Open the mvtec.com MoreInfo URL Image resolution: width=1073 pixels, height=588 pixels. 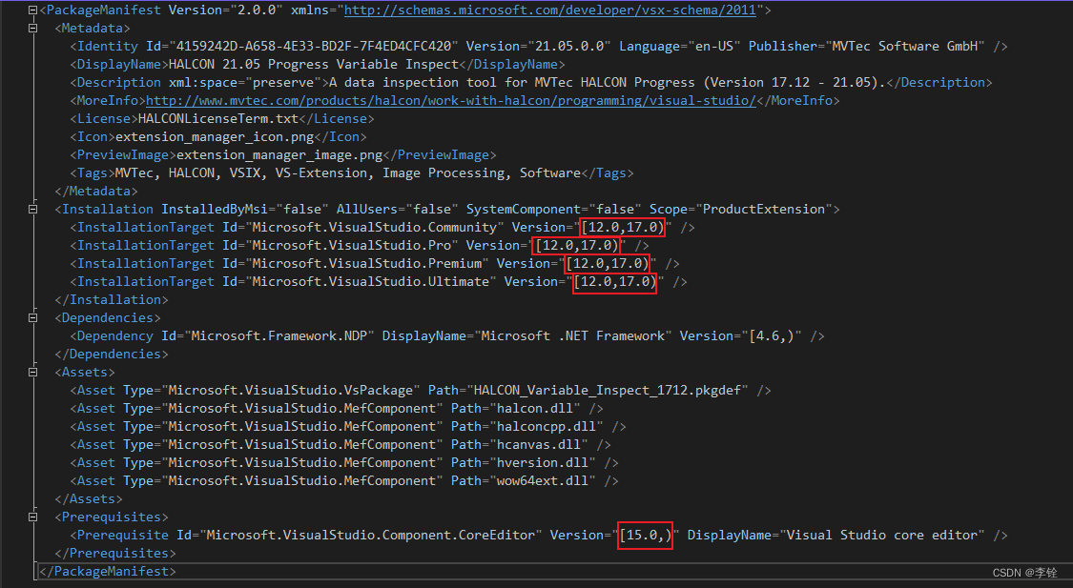pos(451,100)
